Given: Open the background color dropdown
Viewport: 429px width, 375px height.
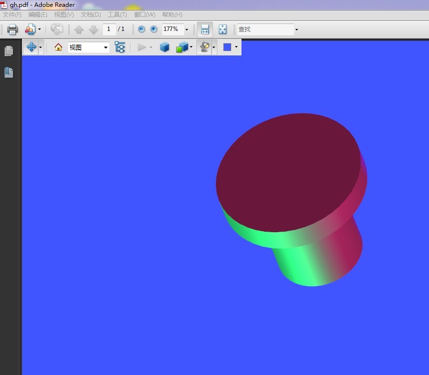Looking at the screenshot, I should pyautogui.click(x=236, y=47).
